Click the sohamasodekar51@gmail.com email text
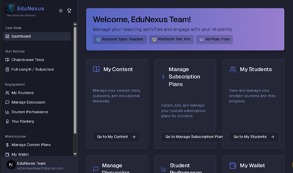This screenshot has height=173, width=293. click(40, 168)
